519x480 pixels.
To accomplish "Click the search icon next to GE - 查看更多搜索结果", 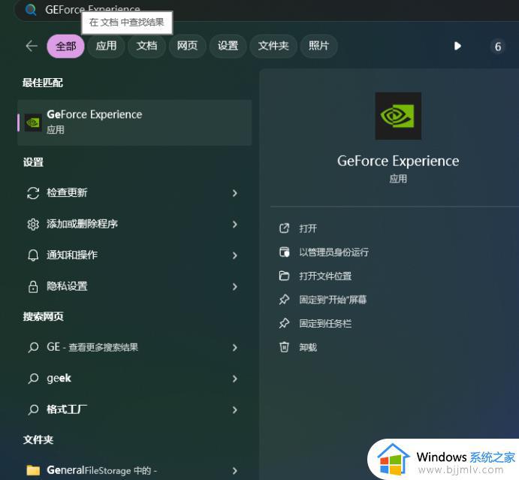I will pyautogui.click(x=33, y=348).
